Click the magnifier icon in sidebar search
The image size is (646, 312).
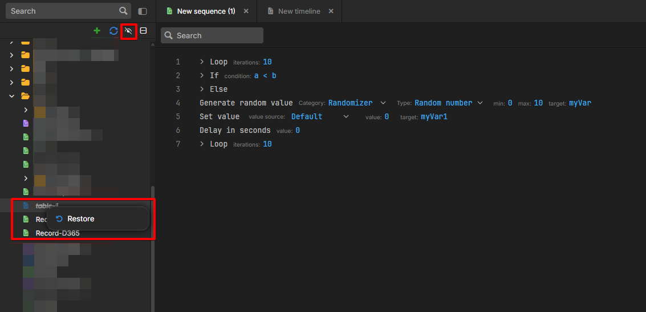pyautogui.click(x=123, y=11)
